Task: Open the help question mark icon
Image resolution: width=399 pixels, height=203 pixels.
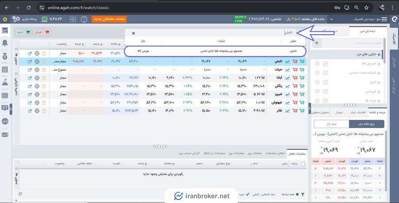Action: tap(84, 19)
